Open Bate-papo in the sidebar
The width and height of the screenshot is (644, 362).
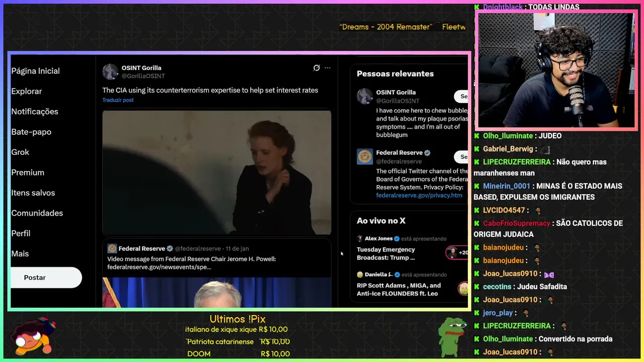tap(31, 132)
